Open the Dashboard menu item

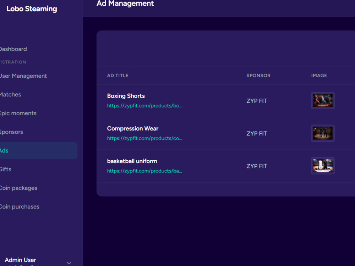[13, 49]
